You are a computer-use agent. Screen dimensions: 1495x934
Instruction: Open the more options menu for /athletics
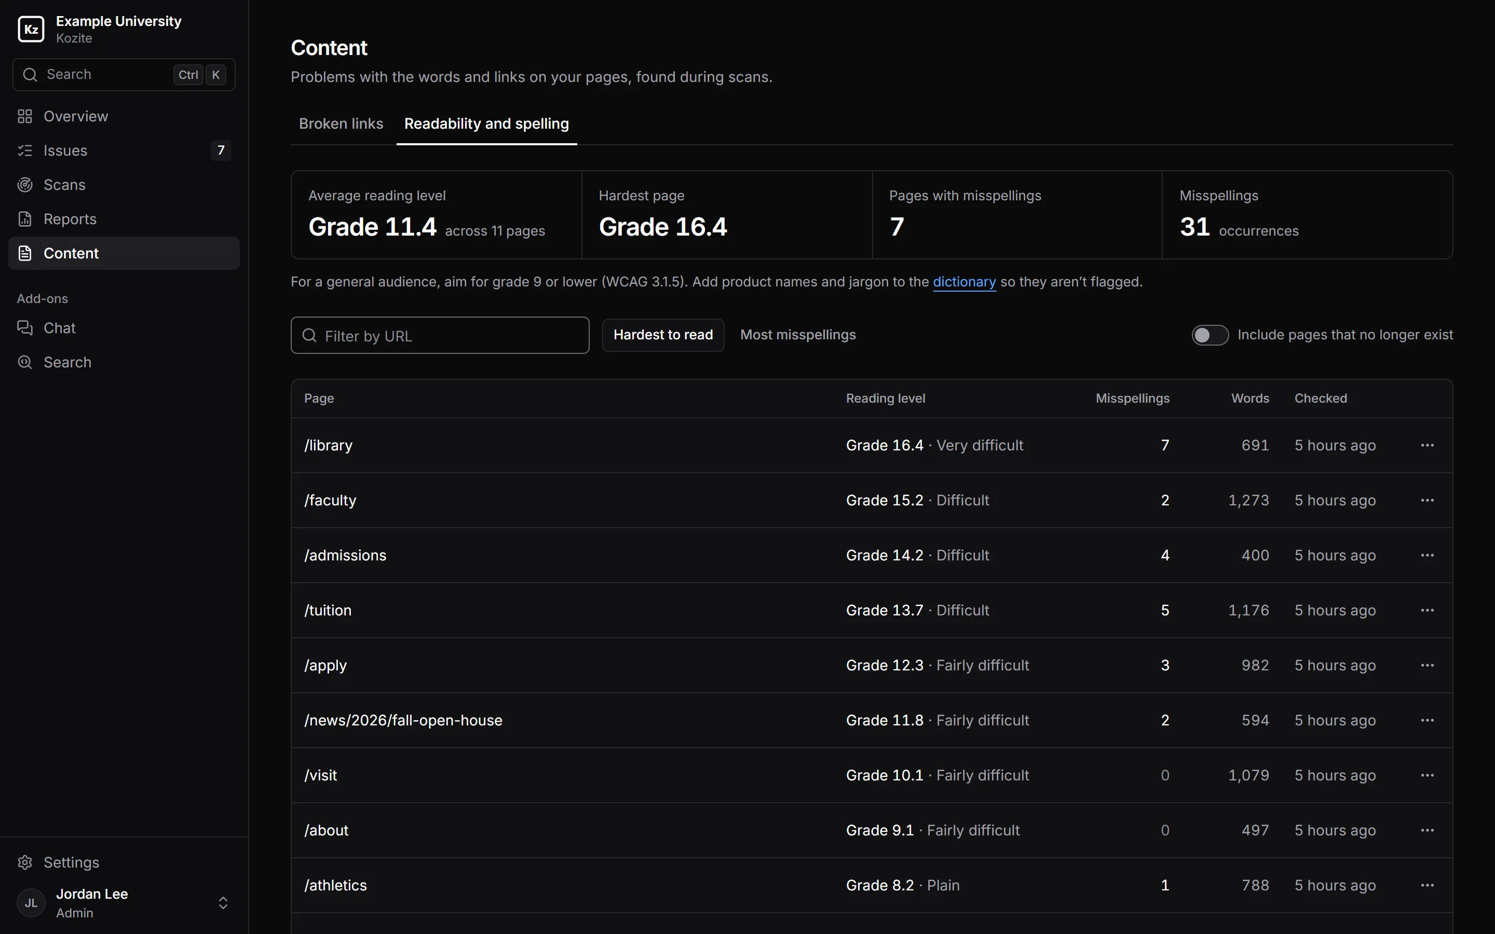pyautogui.click(x=1427, y=885)
